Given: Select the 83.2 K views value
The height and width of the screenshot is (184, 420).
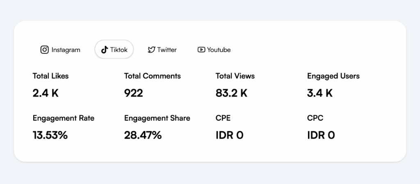Looking at the screenshot, I should (x=231, y=93).
